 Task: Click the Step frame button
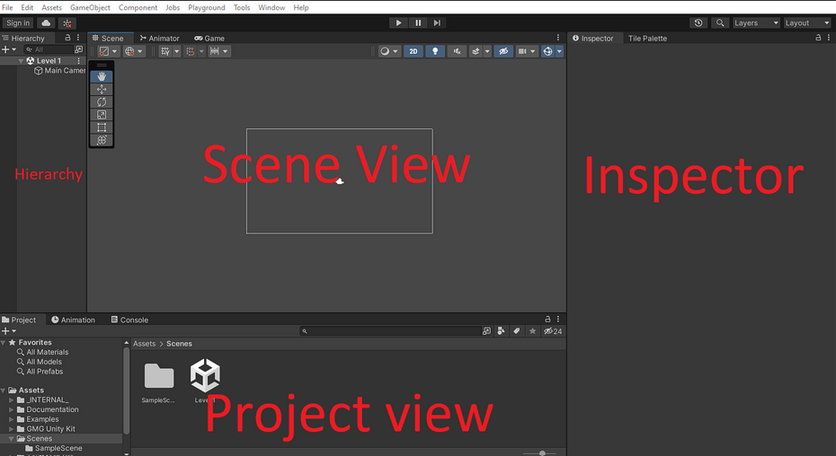(x=437, y=22)
